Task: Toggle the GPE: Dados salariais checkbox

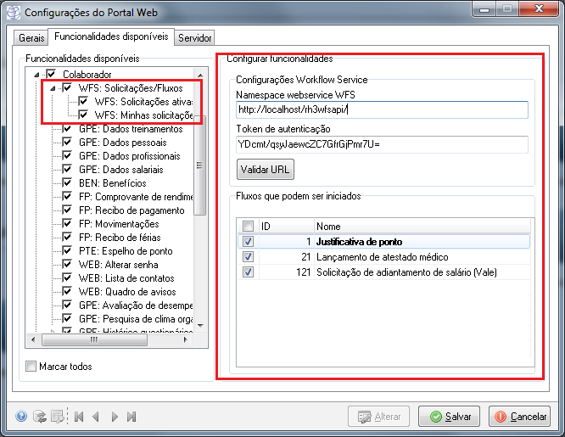Action: pos(68,170)
